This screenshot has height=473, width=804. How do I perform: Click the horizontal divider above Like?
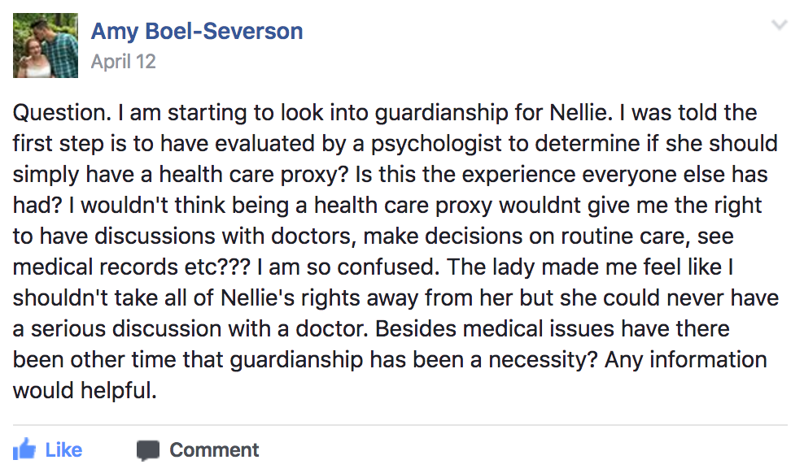pyautogui.click(x=400, y=425)
